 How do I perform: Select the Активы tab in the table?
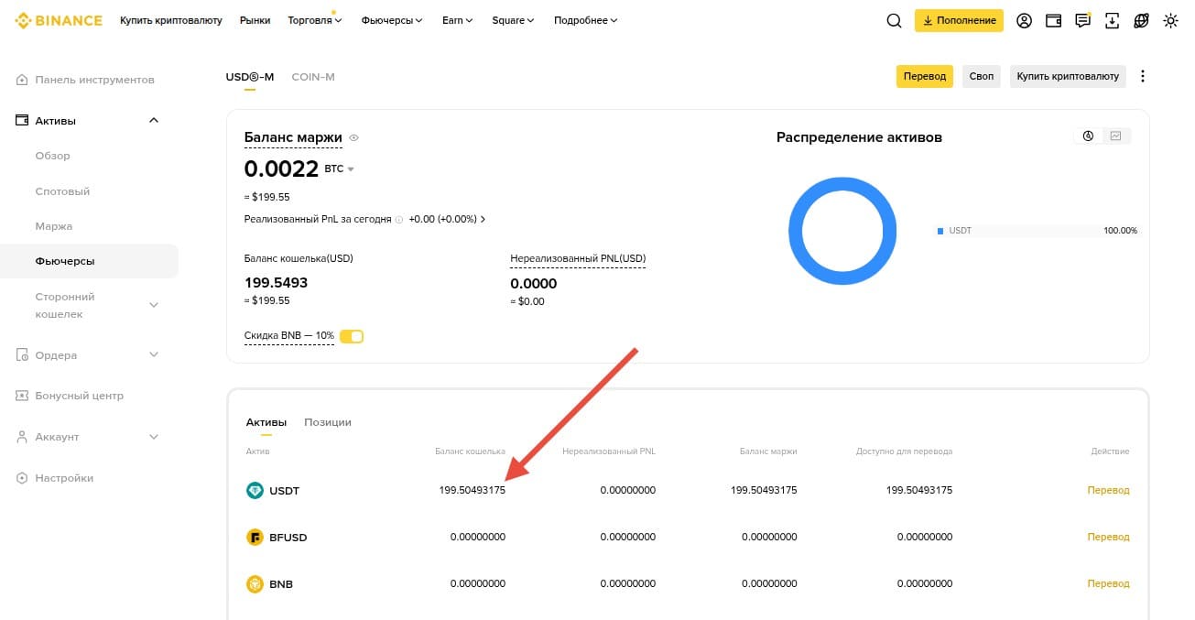pyautogui.click(x=266, y=422)
